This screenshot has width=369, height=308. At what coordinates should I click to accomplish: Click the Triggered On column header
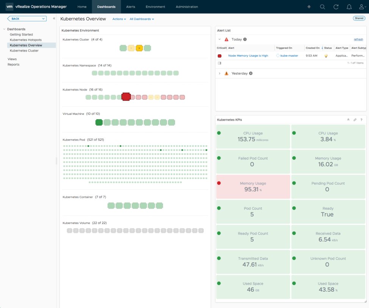pyautogui.click(x=284, y=48)
